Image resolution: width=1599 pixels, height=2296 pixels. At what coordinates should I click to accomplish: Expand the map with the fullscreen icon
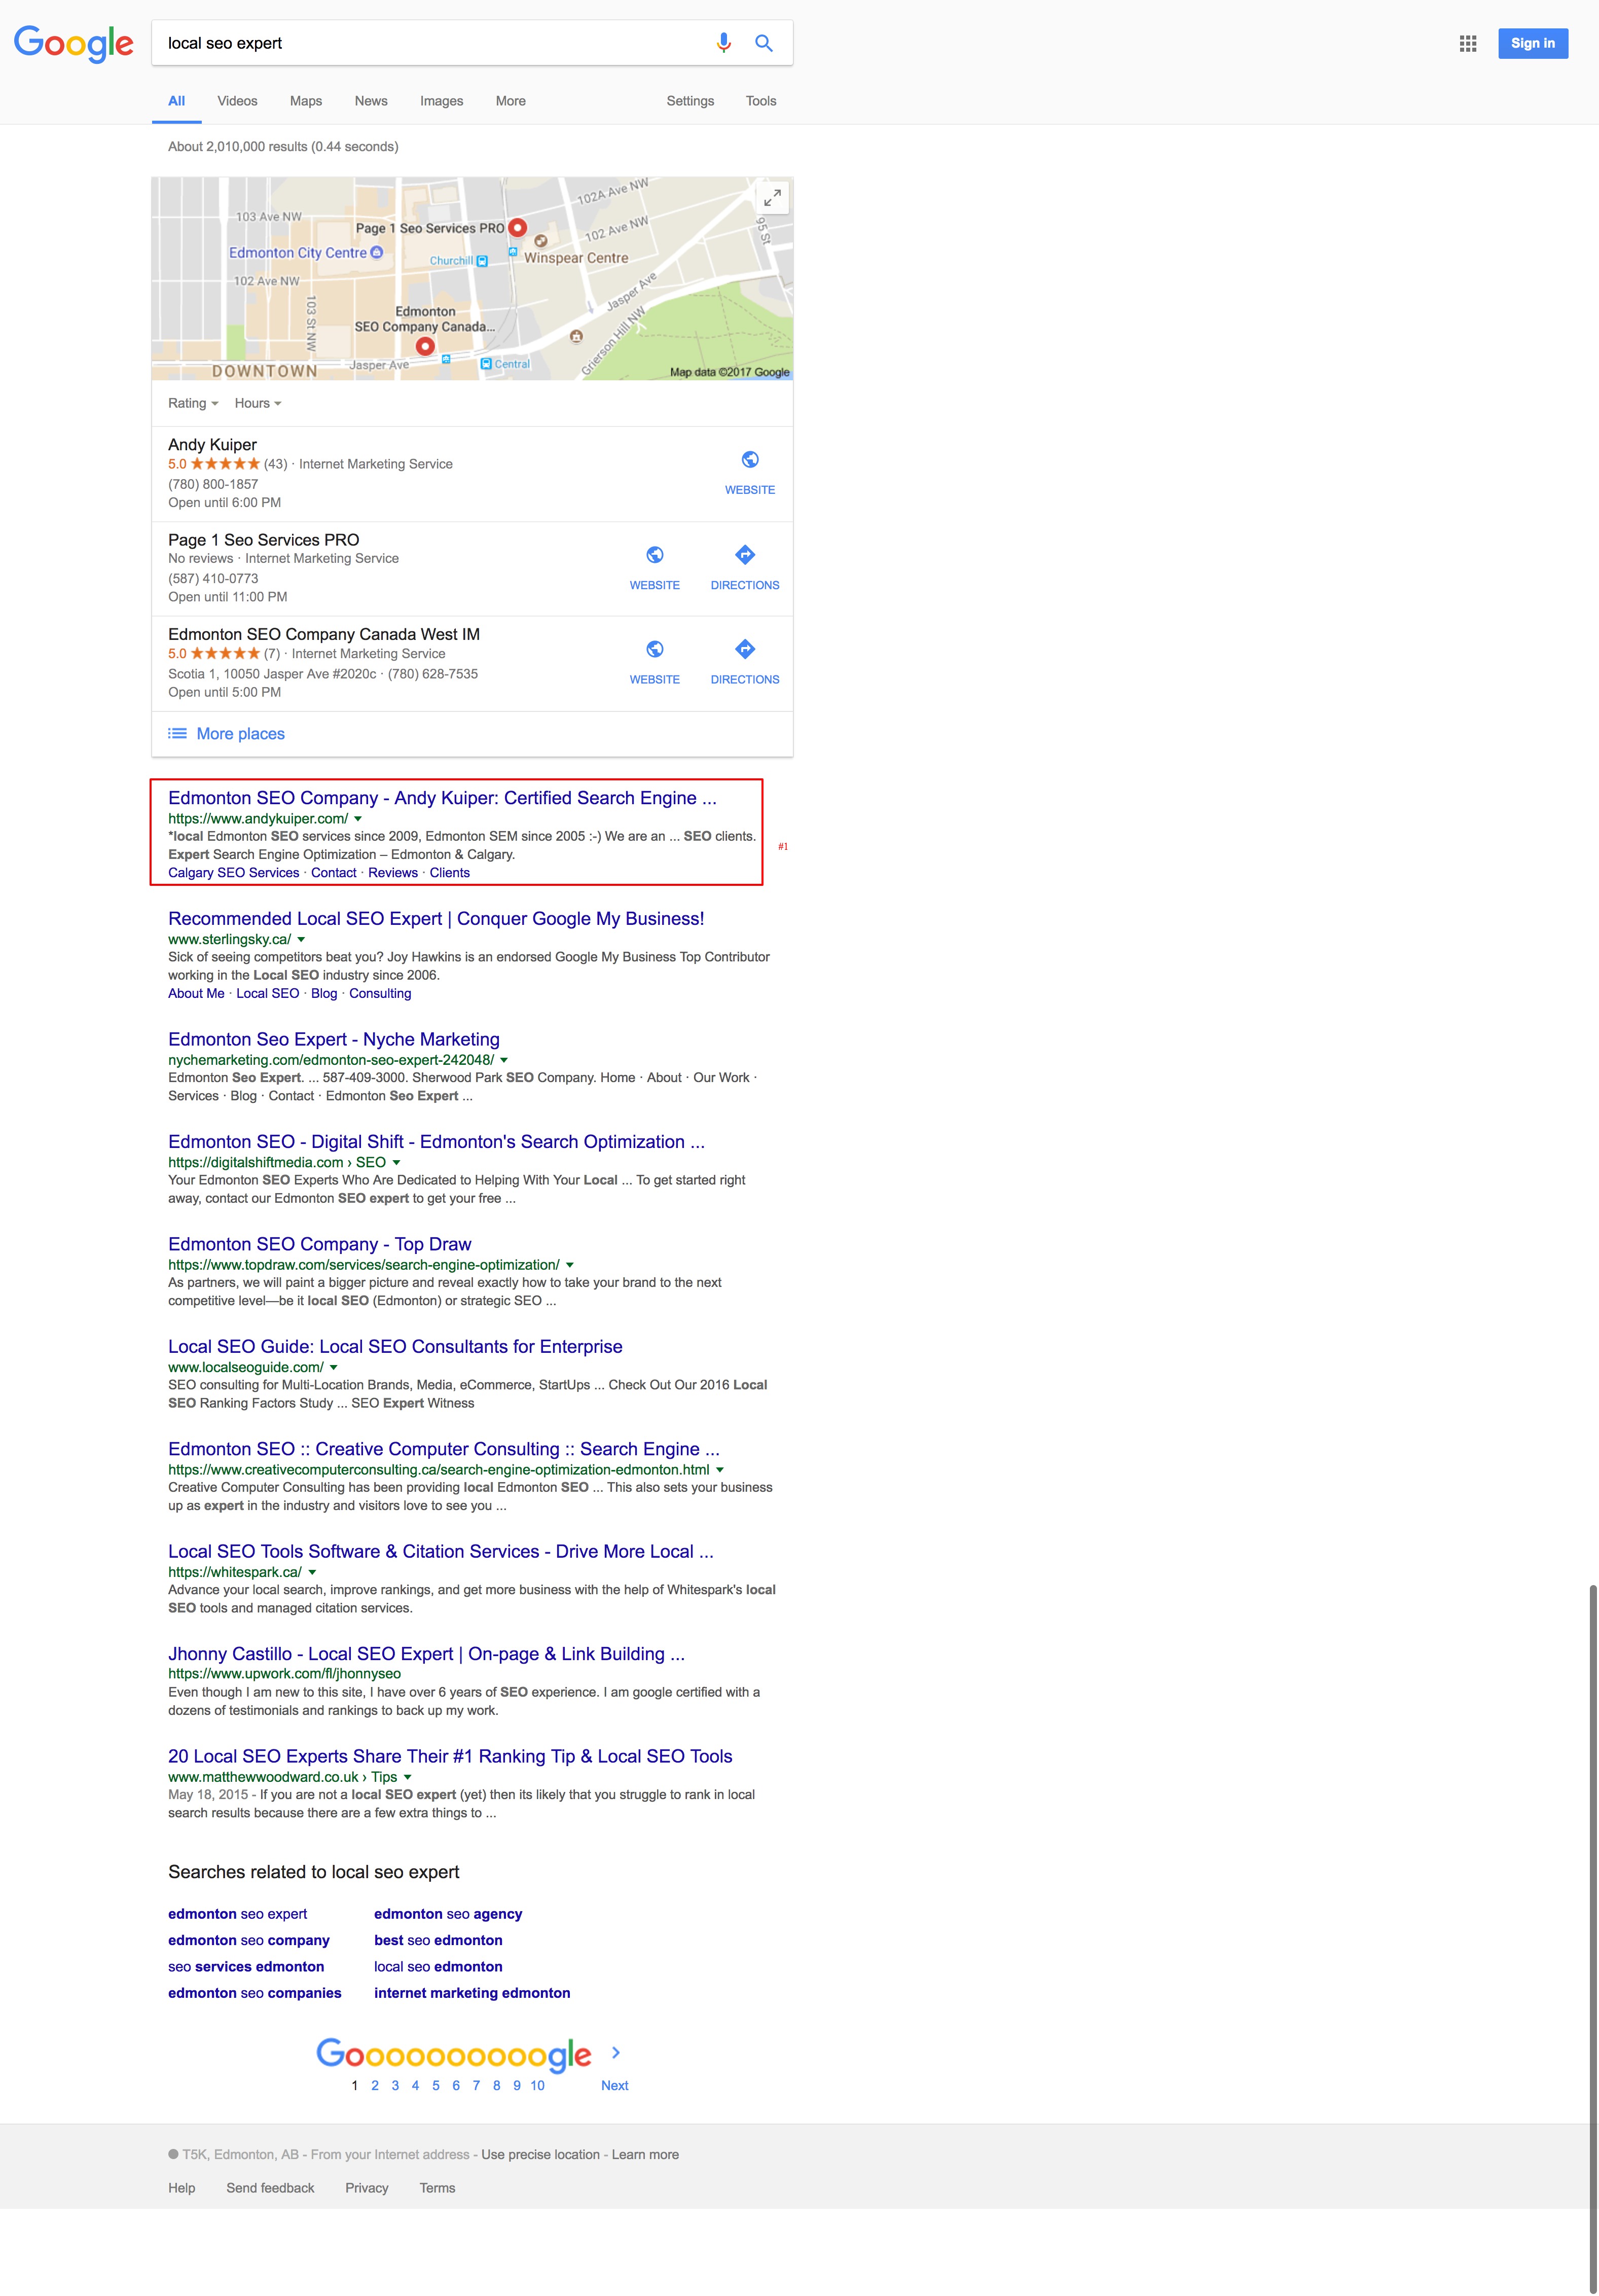tap(772, 198)
